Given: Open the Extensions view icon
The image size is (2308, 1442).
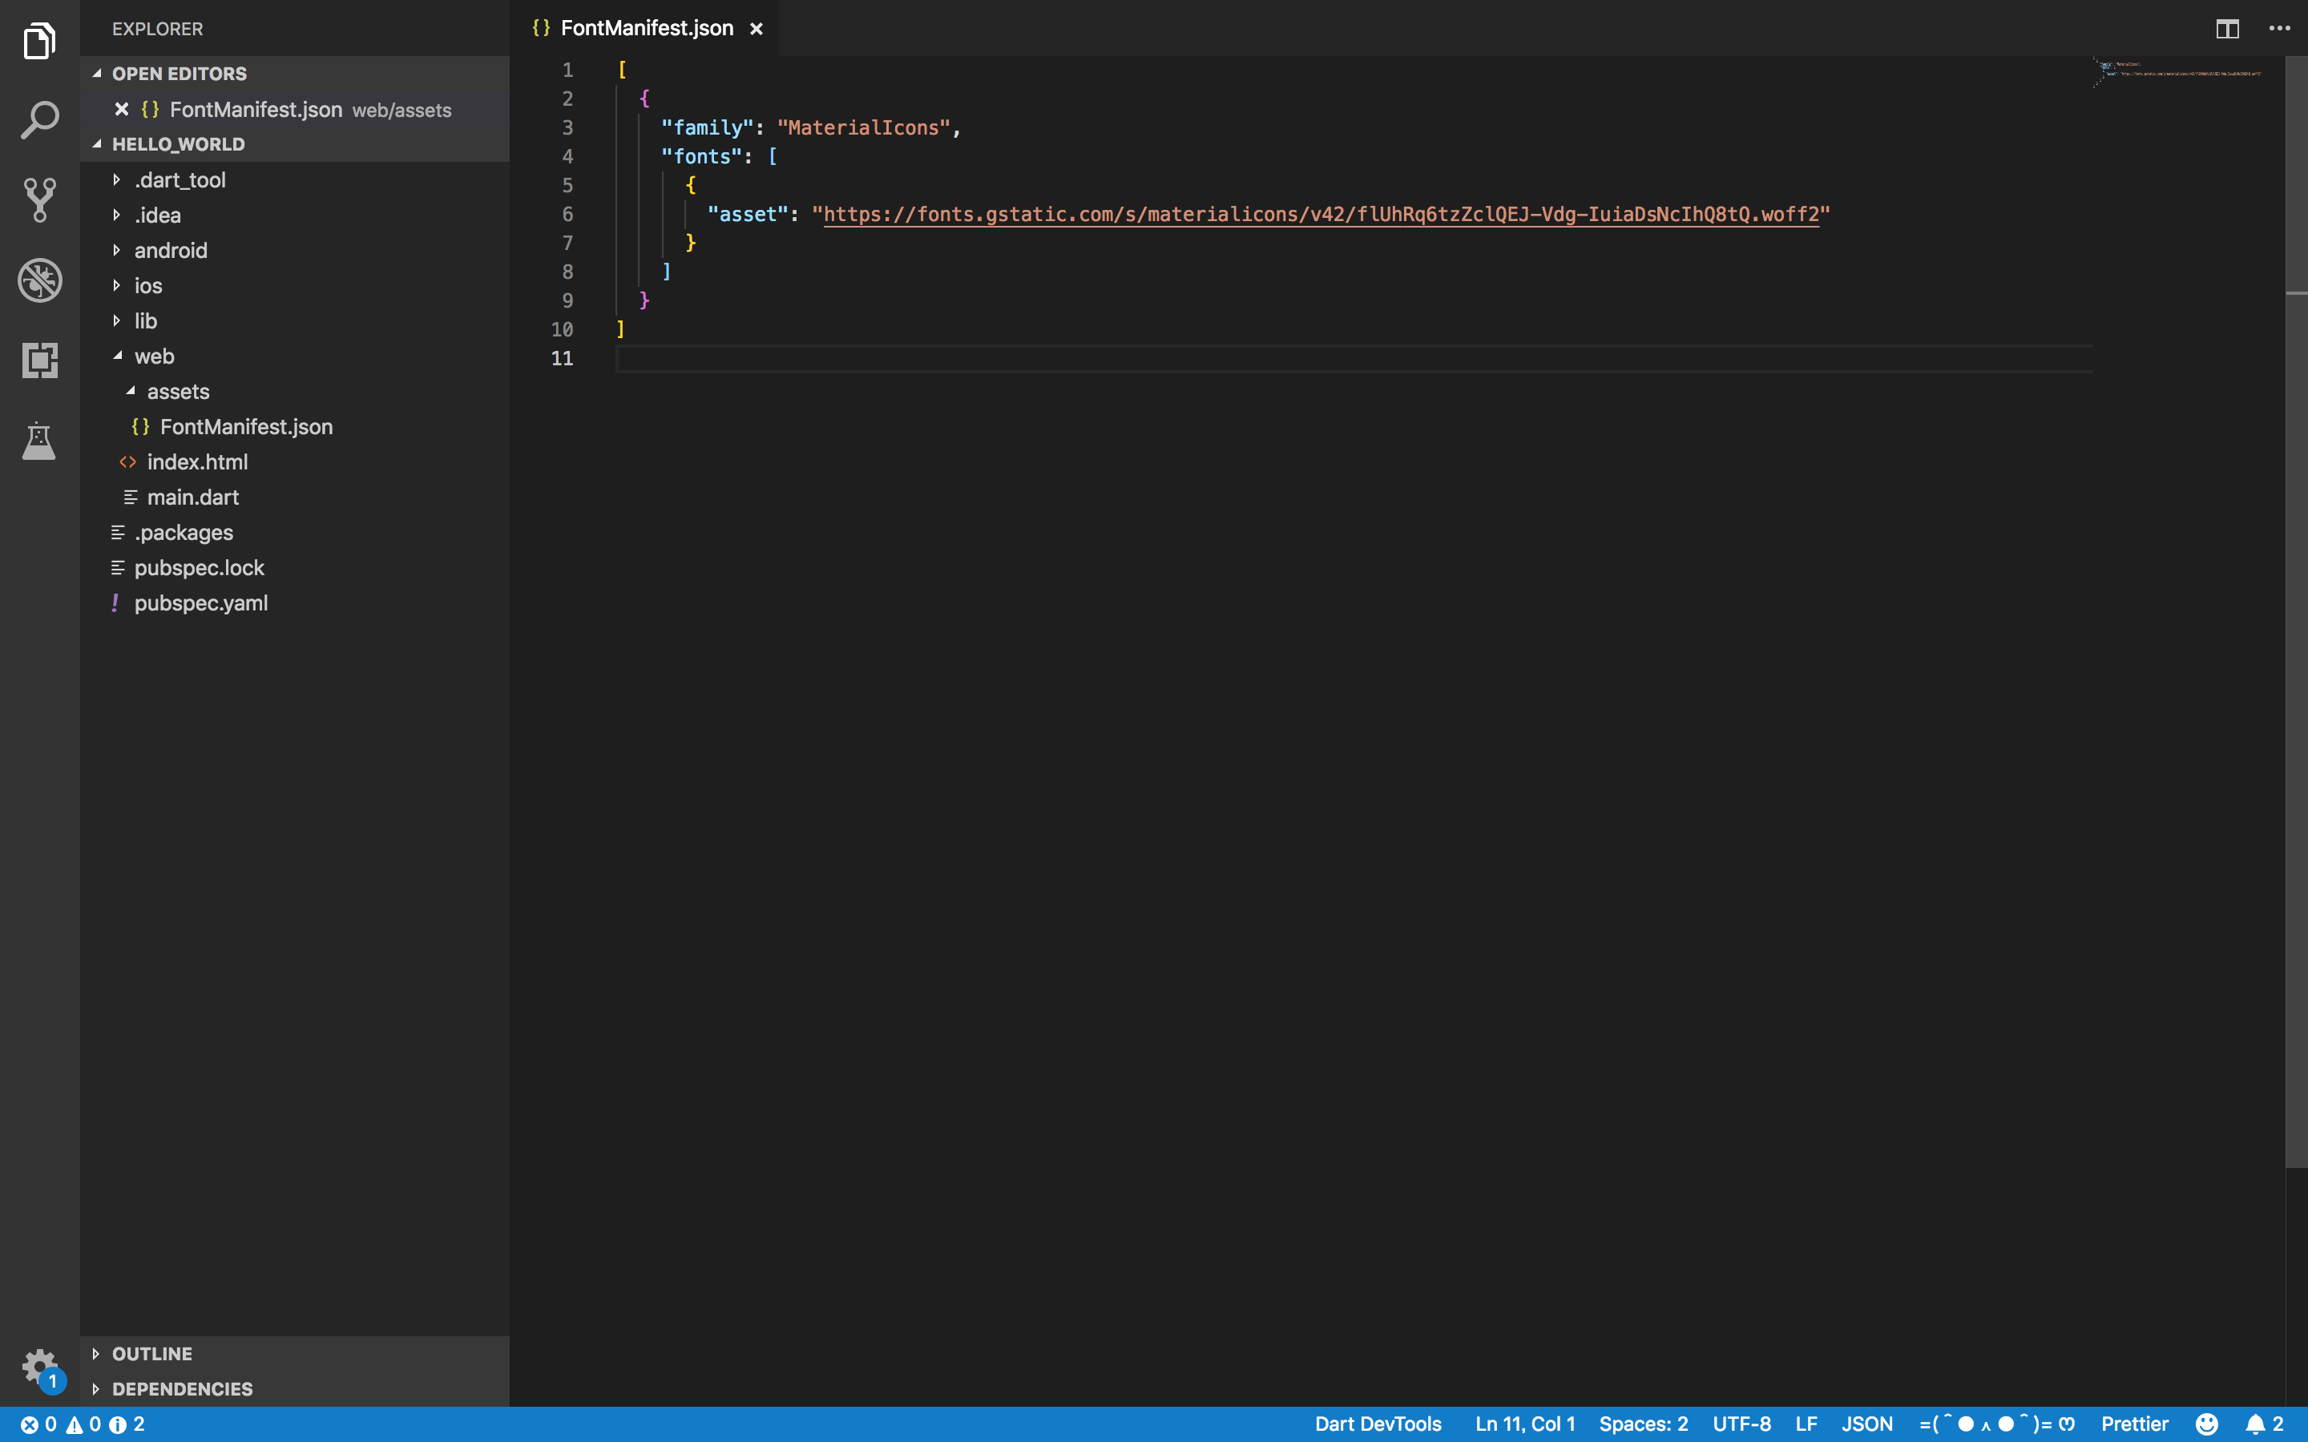Looking at the screenshot, I should pos(39,360).
